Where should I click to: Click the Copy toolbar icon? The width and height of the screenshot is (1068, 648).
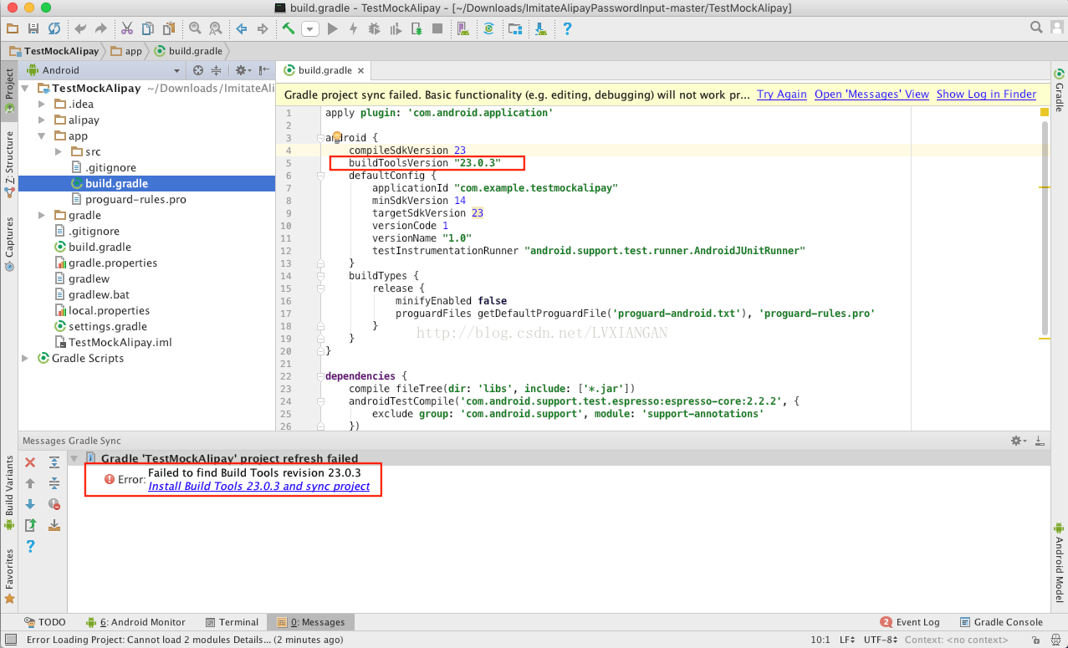pos(148,28)
